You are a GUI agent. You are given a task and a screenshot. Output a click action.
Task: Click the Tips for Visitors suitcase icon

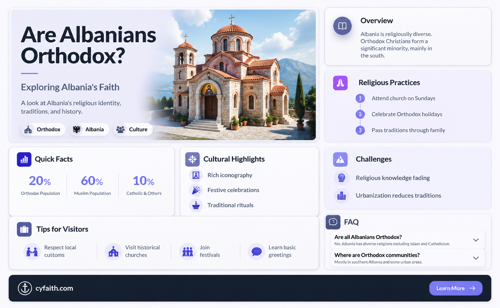tap(24, 229)
